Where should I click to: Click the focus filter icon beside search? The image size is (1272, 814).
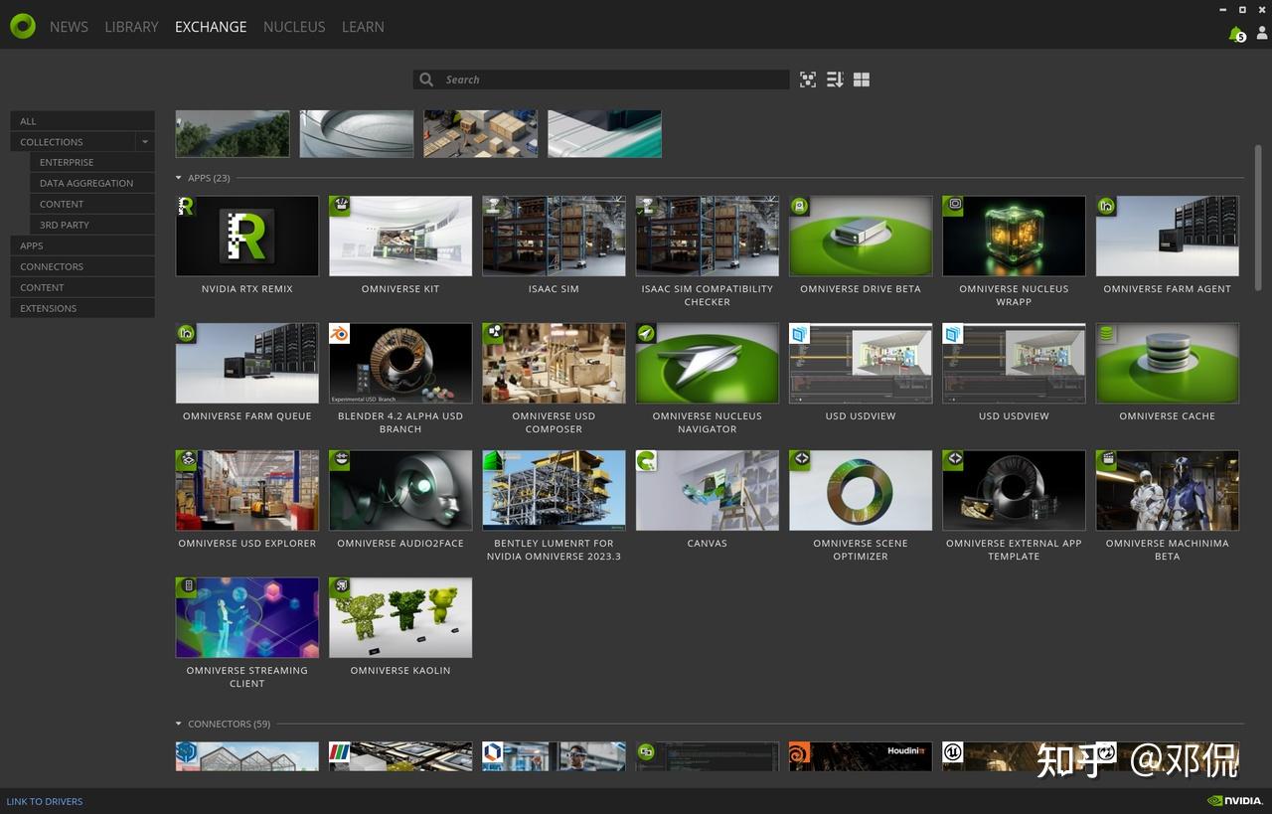tap(808, 80)
